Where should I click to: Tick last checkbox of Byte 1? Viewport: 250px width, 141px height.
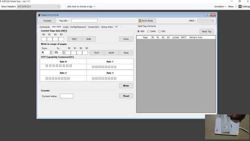115,67
